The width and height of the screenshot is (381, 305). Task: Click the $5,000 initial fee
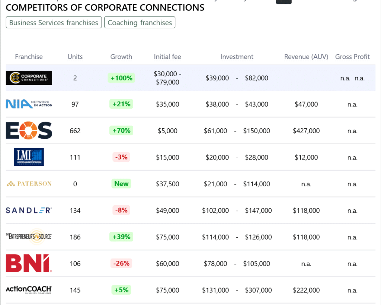(x=167, y=131)
